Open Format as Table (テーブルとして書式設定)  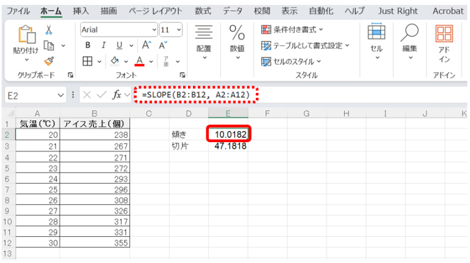305,46
